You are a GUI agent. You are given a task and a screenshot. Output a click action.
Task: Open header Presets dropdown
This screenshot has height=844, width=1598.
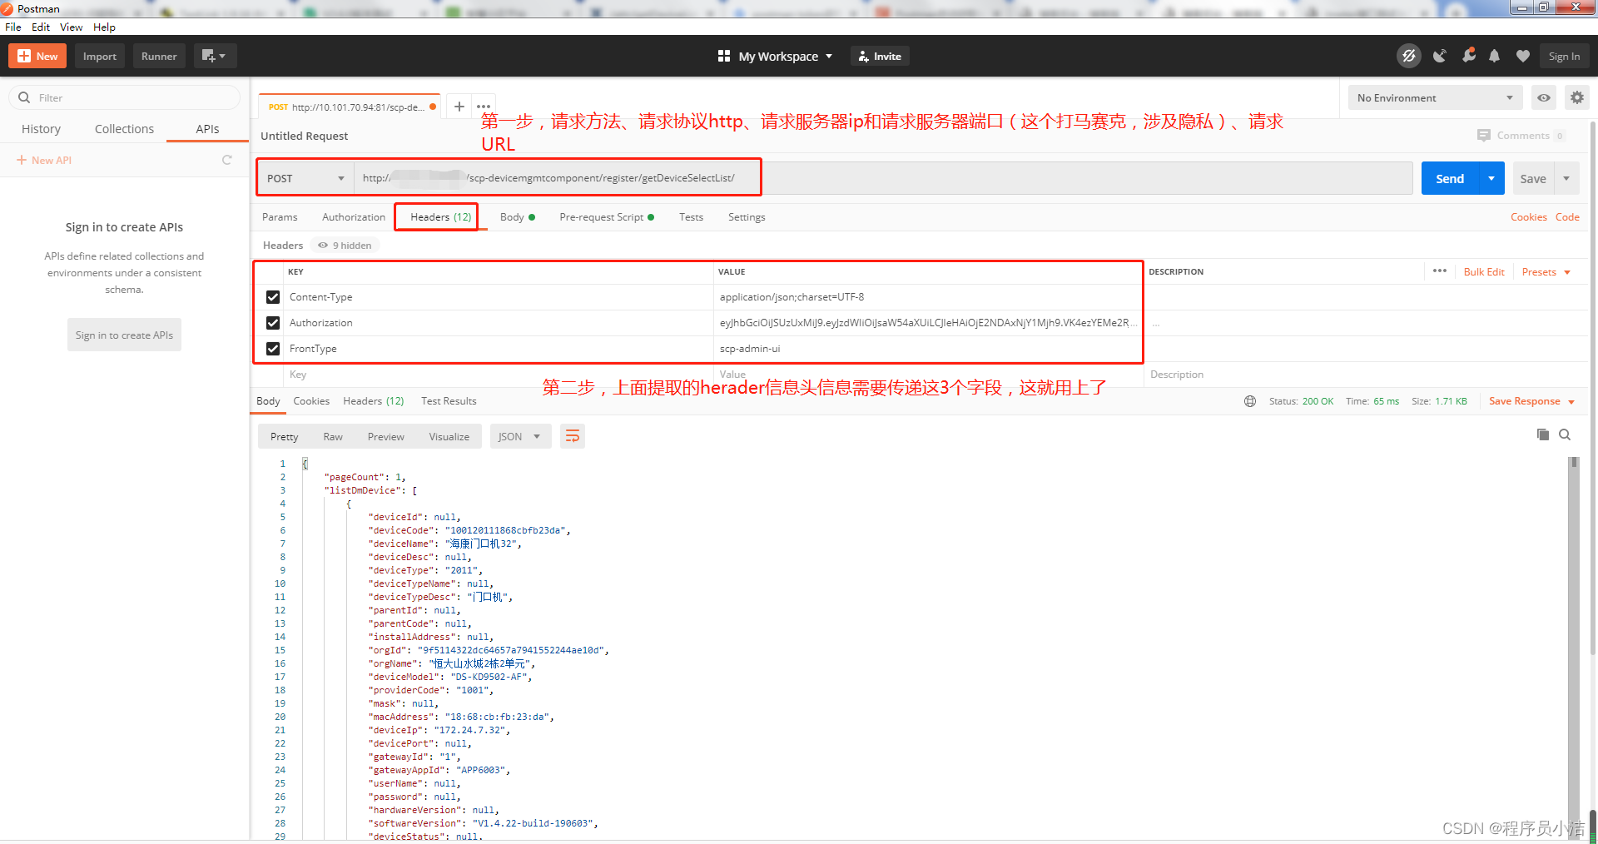point(1546,272)
